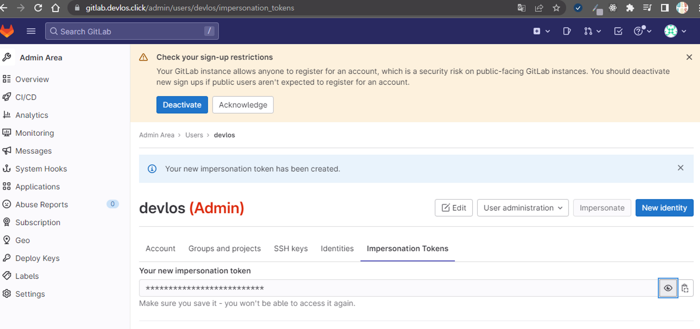Expand the User administration dropdown
The width and height of the screenshot is (700, 329).
(523, 208)
